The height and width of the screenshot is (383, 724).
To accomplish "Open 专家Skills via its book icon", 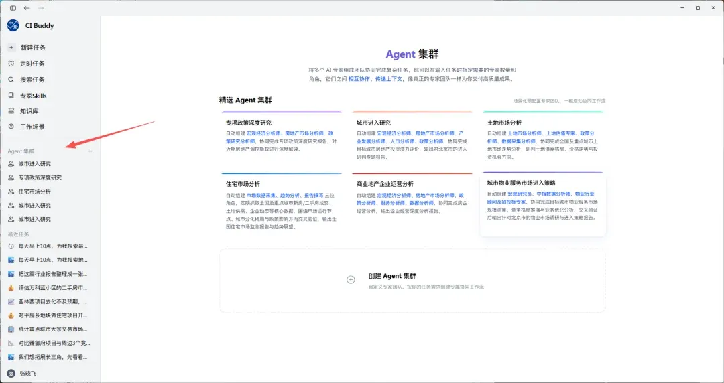I will point(11,96).
